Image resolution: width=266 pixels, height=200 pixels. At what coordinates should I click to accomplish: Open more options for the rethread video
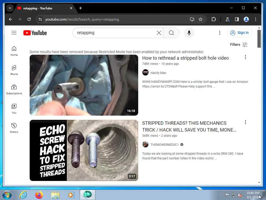245,57
